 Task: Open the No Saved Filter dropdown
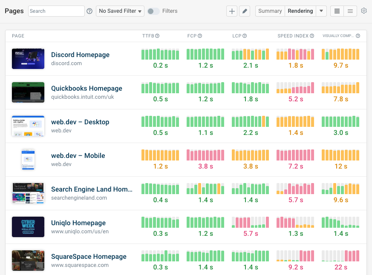[120, 11]
